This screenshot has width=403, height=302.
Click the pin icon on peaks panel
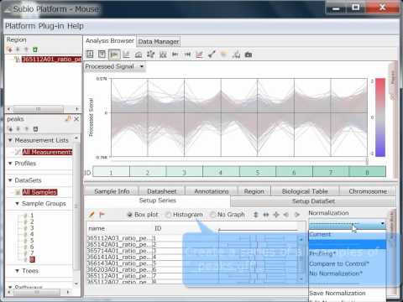(68, 119)
